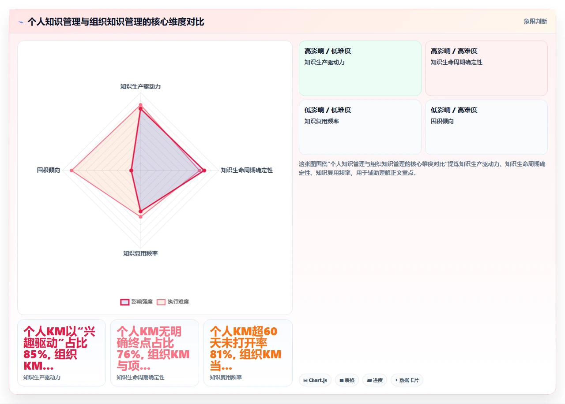Click 知识生产驱动力 text in the green quadrant
565x404 pixels.
pos(324,62)
